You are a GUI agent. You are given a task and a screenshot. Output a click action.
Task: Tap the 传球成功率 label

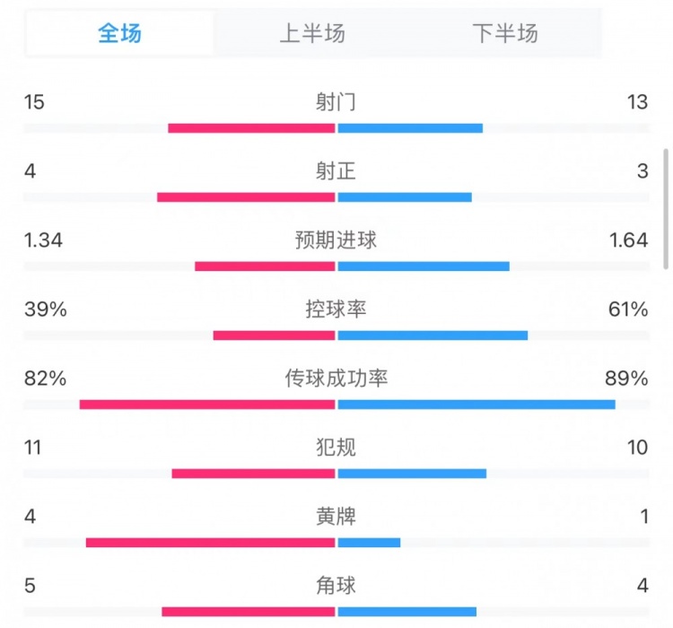(x=336, y=379)
